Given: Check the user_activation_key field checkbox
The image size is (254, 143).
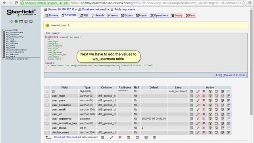Looking at the screenshot, I should tap(47, 124).
